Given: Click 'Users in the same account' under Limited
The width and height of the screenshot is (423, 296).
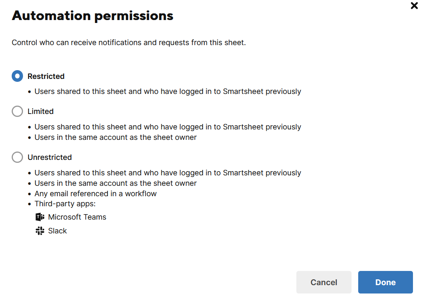Looking at the screenshot, I should coord(115,137).
